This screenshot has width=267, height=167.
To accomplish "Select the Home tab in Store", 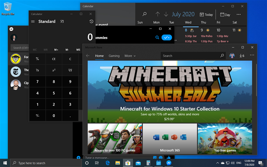I will pyautogui.click(x=99, y=56).
